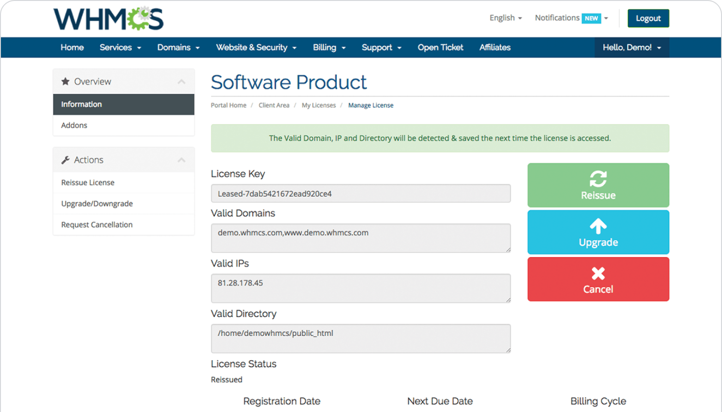Viewport: 722px width, 412px height.
Task: Click the Logout button
Action: point(648,18)
